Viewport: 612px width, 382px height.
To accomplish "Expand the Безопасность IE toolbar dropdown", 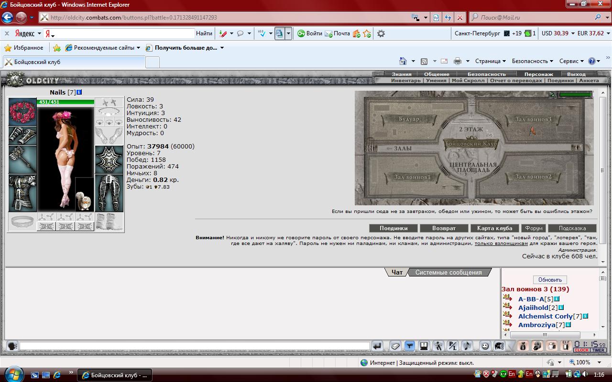I will coord(532,61).
